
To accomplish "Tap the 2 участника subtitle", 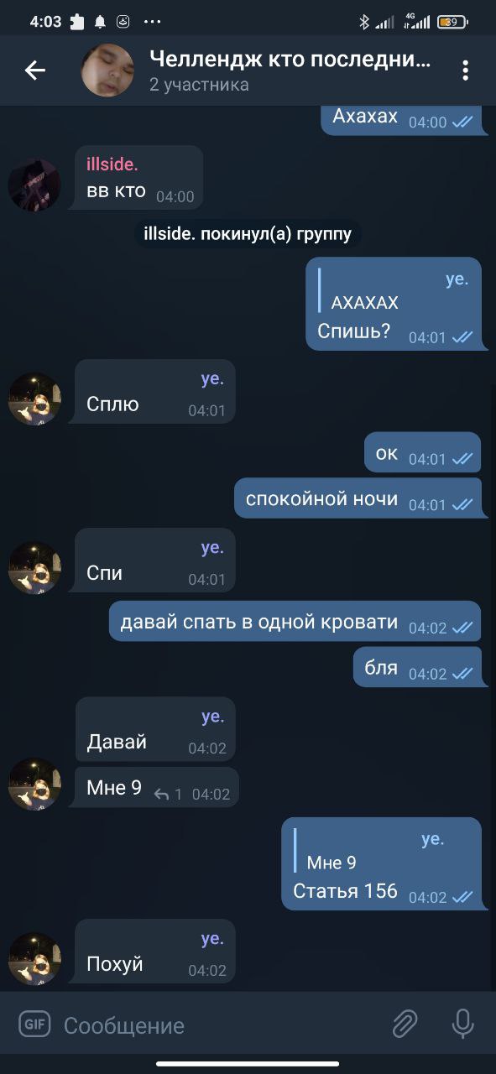I will [x=199, y=85].
